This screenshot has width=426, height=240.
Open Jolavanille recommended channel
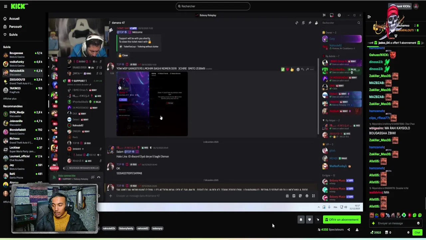pyautogui.click(x=23, y=123)
